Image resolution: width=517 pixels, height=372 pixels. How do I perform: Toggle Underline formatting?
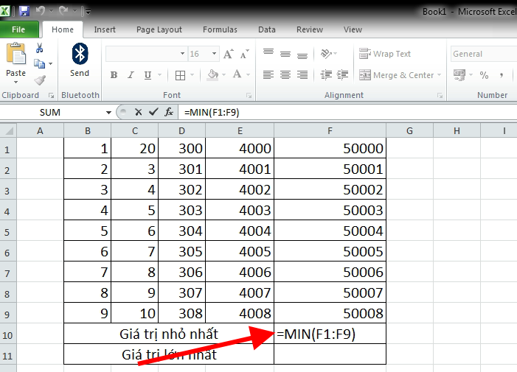[148, 75]
